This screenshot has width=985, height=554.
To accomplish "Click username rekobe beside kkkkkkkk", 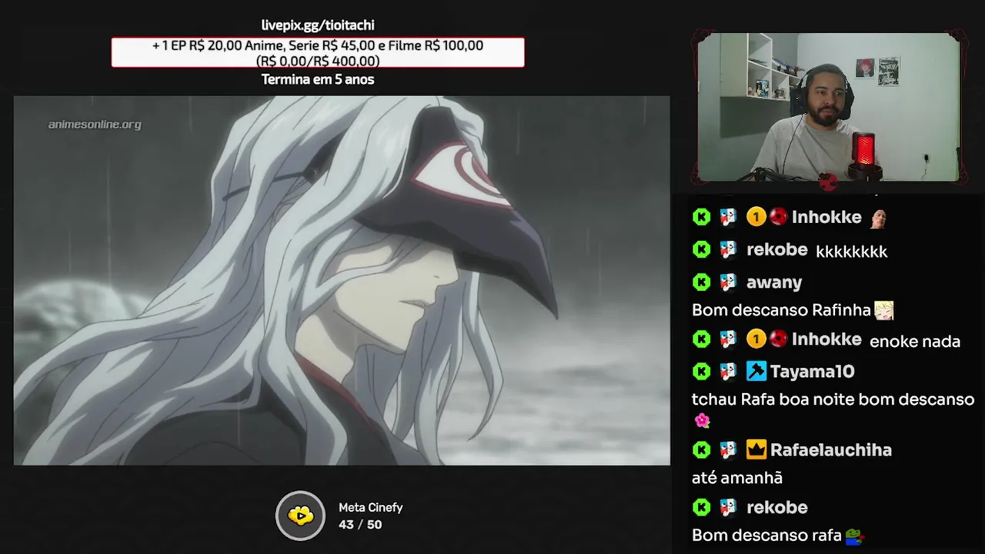I will (x=776, y=249).
